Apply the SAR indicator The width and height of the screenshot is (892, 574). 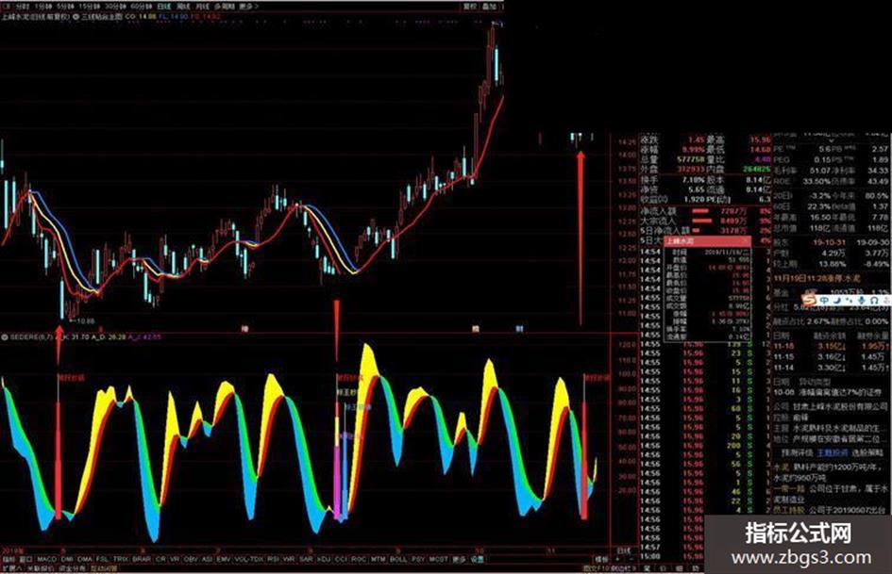click(x=307, y=559)
